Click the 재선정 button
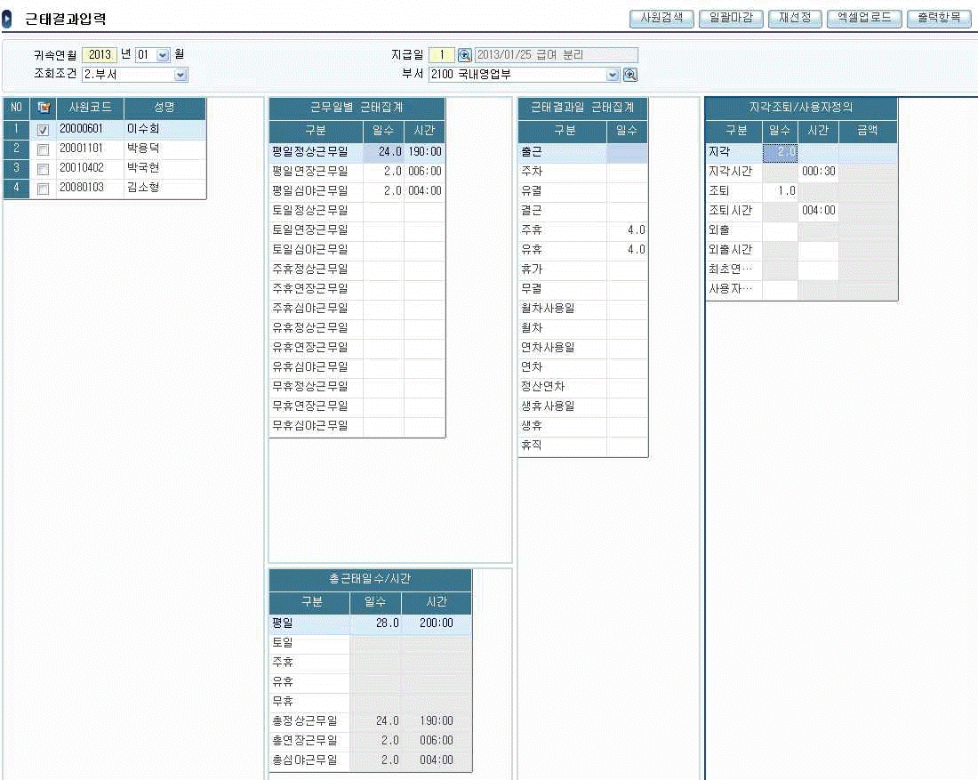This screenshot has height=780, width=978. (x=795, y=19)
